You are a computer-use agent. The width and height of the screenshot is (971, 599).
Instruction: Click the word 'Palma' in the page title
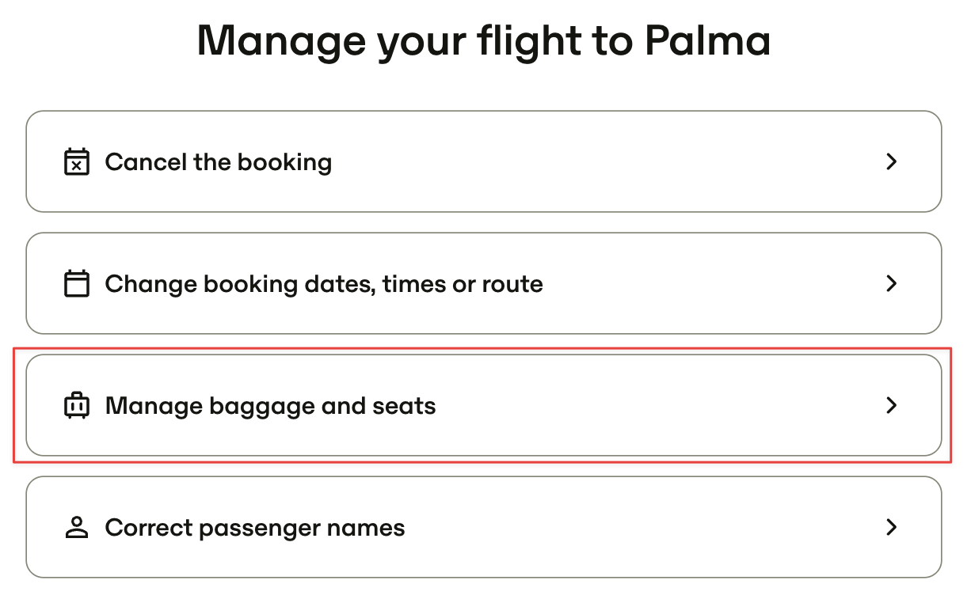pyautogui.click(x=708, y=41)
